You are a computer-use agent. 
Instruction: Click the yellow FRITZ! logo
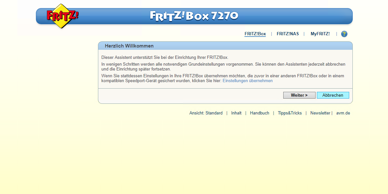(62, 16)
